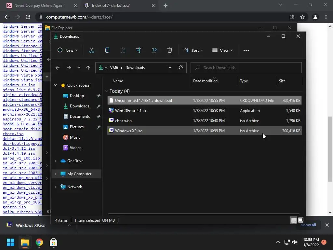Collapse the Today (4) group
333x250 pixels.
[x=106, y=91]
